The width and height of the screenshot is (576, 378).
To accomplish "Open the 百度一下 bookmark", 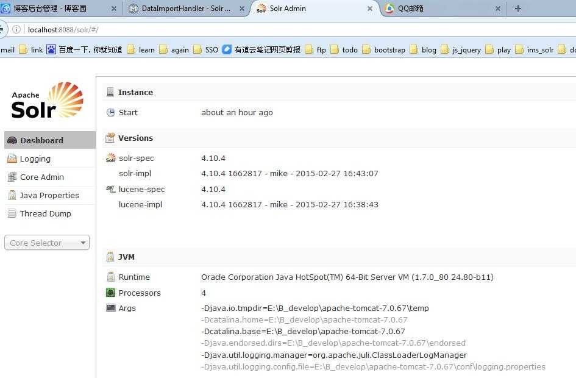I will pyautogui.click(x=85, y=49).
